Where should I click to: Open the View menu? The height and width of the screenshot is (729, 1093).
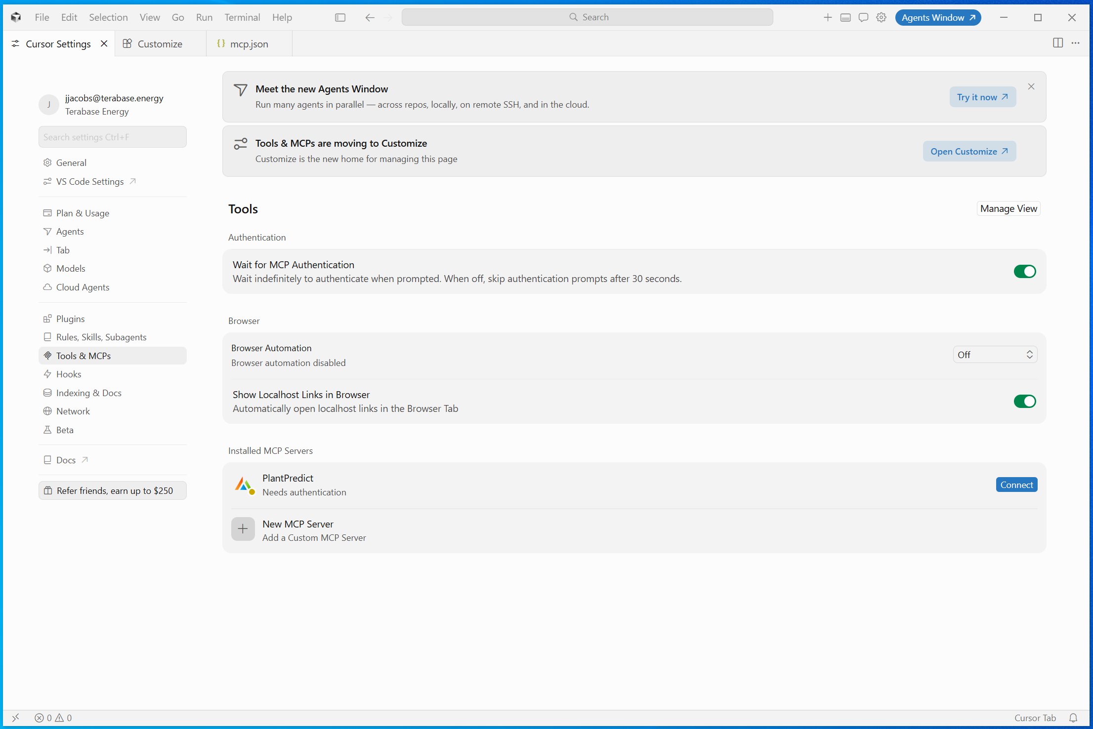click(150, 17)
